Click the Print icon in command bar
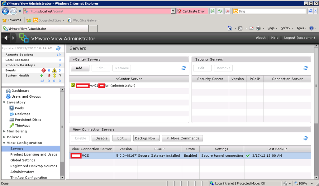The width and height of the screenshot is (319, 186). (x=258, y=28)
